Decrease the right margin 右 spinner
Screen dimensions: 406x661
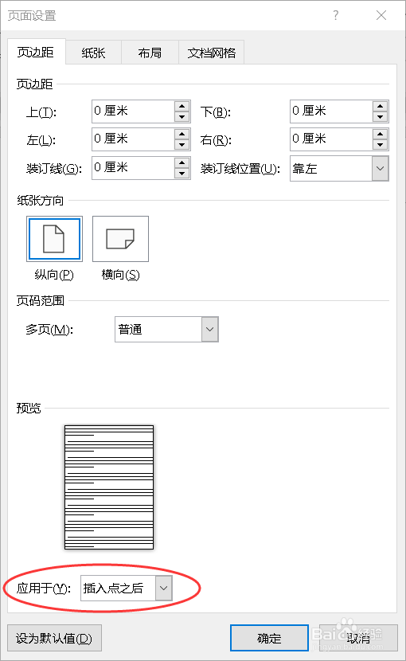tap(381, 145)
